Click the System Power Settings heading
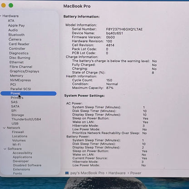 click(85, 96)
